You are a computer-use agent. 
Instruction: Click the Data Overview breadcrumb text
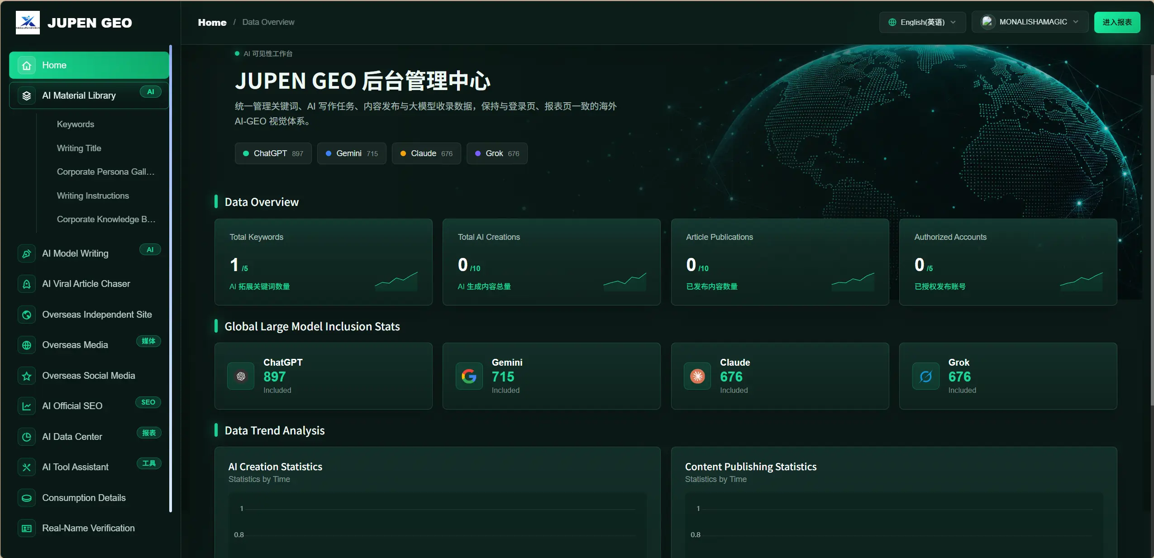(268, 22)
